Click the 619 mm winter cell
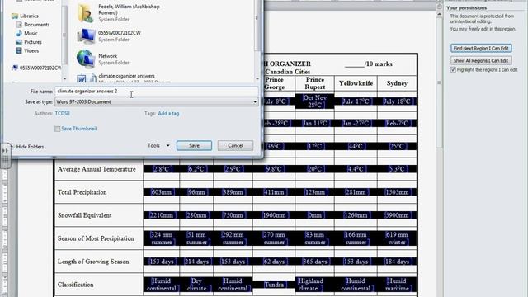The width and height of the screenshot is (528, 297). point(397,238)
